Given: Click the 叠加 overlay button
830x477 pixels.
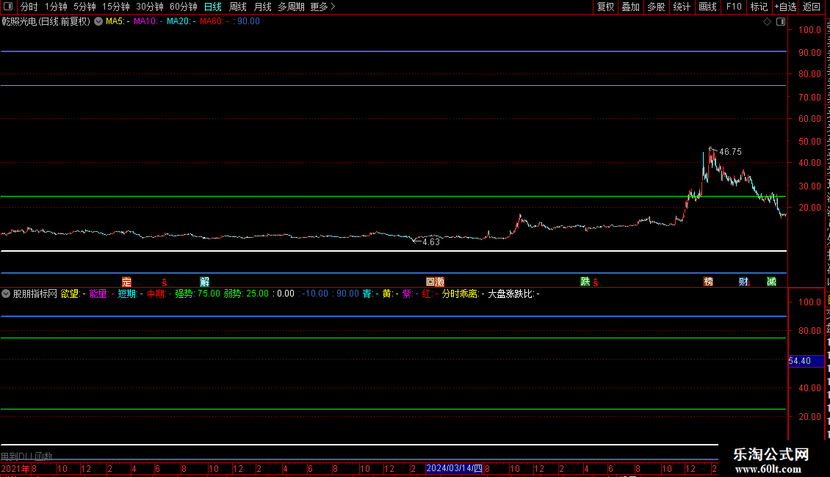Looking at the screenshot, I should pos(630,7).
